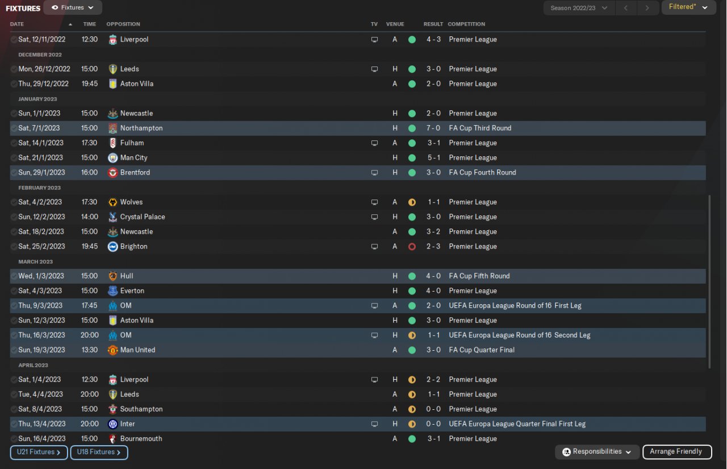Sort by the Result column header
The image size is (727, 469).
[433, 24]
